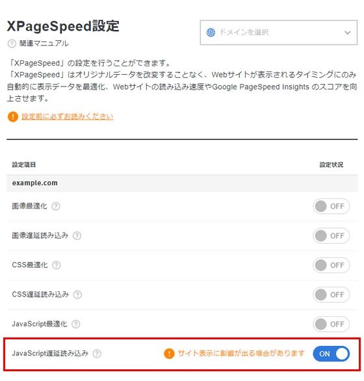The height and width of the screenshot is (381, 364).
Task: Toggle 画像最適化 switch on
Action: pyautogui.click(x=331, y=206)
